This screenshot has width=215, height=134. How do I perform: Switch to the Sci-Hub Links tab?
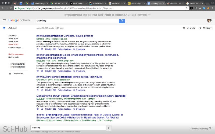(175, 3)
